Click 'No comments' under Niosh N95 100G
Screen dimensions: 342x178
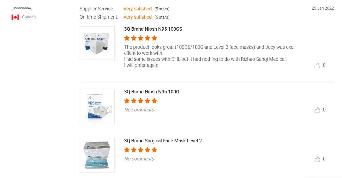pyautogui.click(x=139, y=110)
